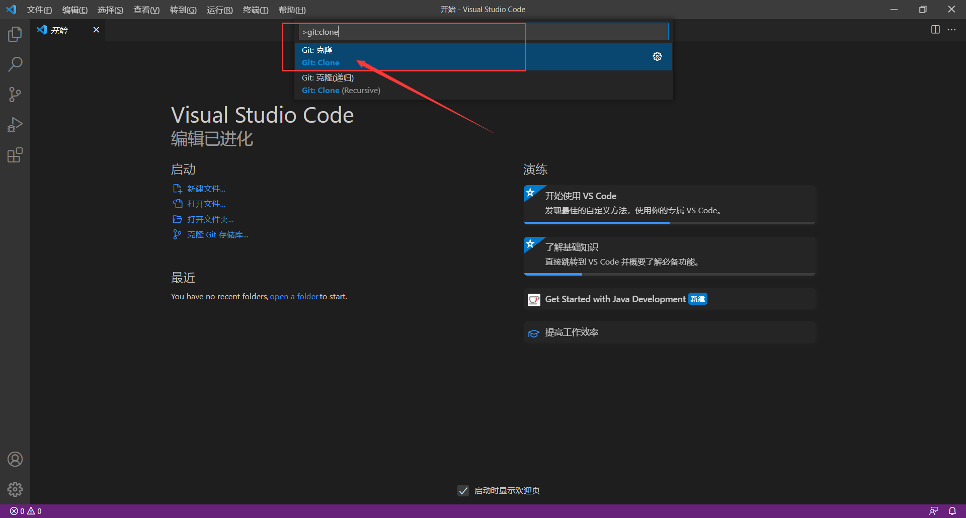Open More Actions ellipsis in editor toolbar

click(x=951, y=30)
